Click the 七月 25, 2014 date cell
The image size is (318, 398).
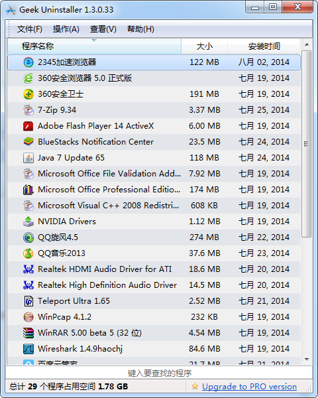pos(264,110)
